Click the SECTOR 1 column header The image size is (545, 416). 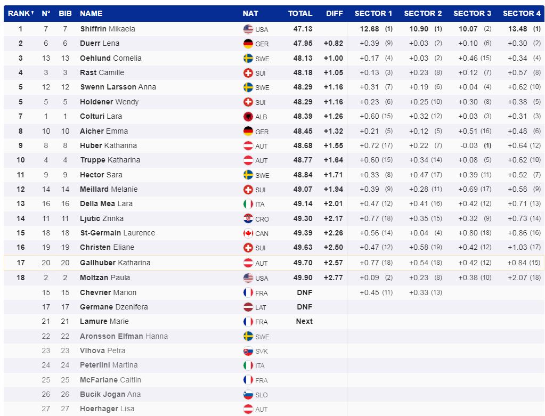(373, 13)
